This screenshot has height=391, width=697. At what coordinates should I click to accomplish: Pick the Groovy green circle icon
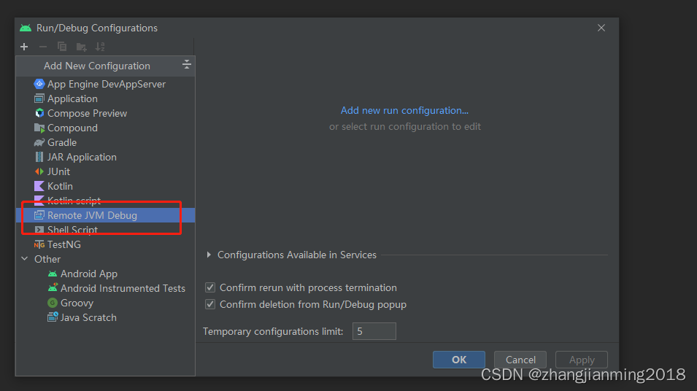53,303
